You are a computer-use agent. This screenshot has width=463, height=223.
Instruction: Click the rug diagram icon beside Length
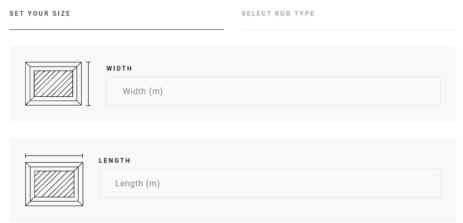pyautogui.click(x=53, y=184)
